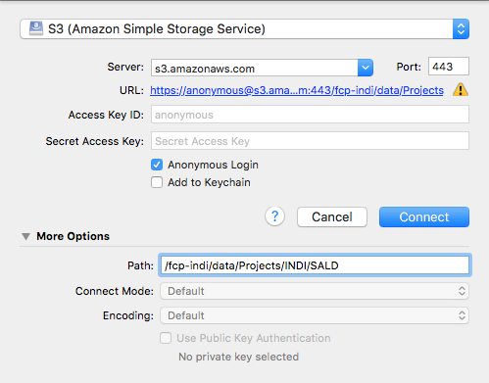
Task: Open the S3 protocol type dropdown
Action: [x=245, y=29]
